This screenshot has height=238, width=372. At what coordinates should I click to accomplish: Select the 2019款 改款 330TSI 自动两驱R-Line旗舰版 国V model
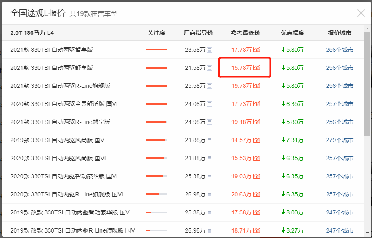coord(73,230)
